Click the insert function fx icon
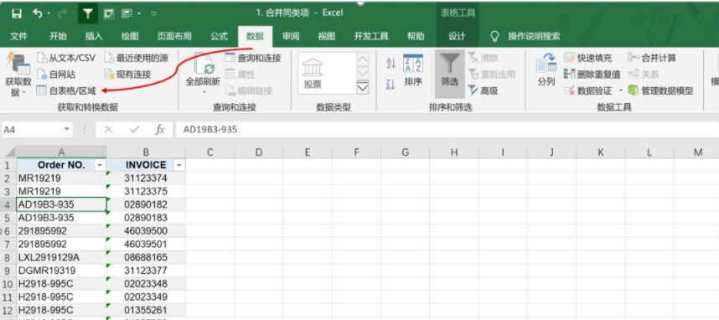 (x=159, y=130)
